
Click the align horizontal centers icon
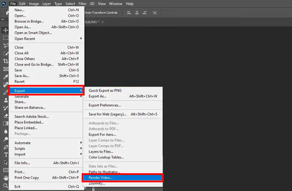click(x=137, y=13)
